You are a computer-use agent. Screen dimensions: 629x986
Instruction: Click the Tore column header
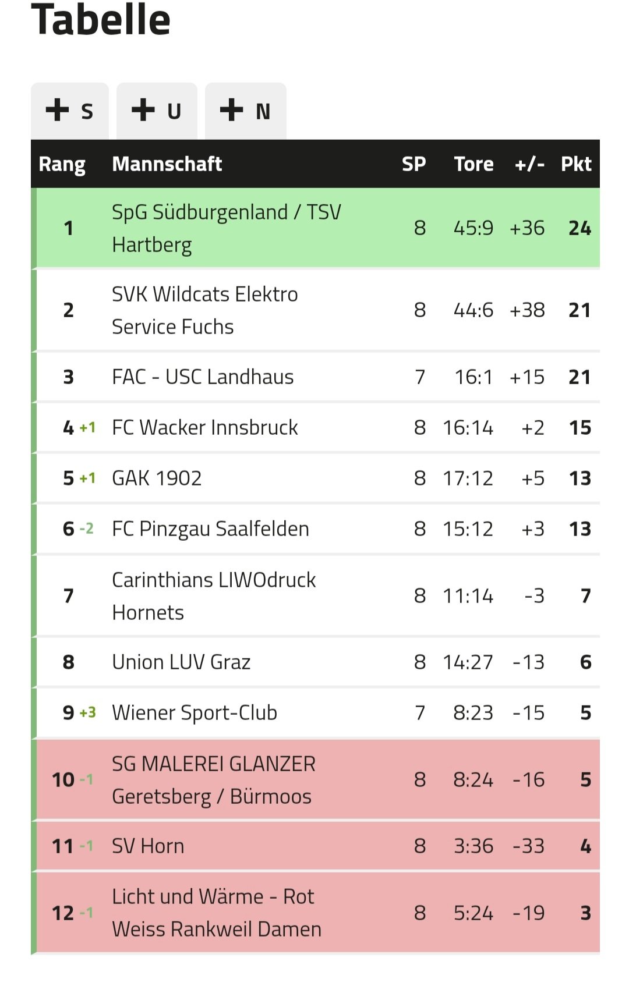(x=473, y=164)
